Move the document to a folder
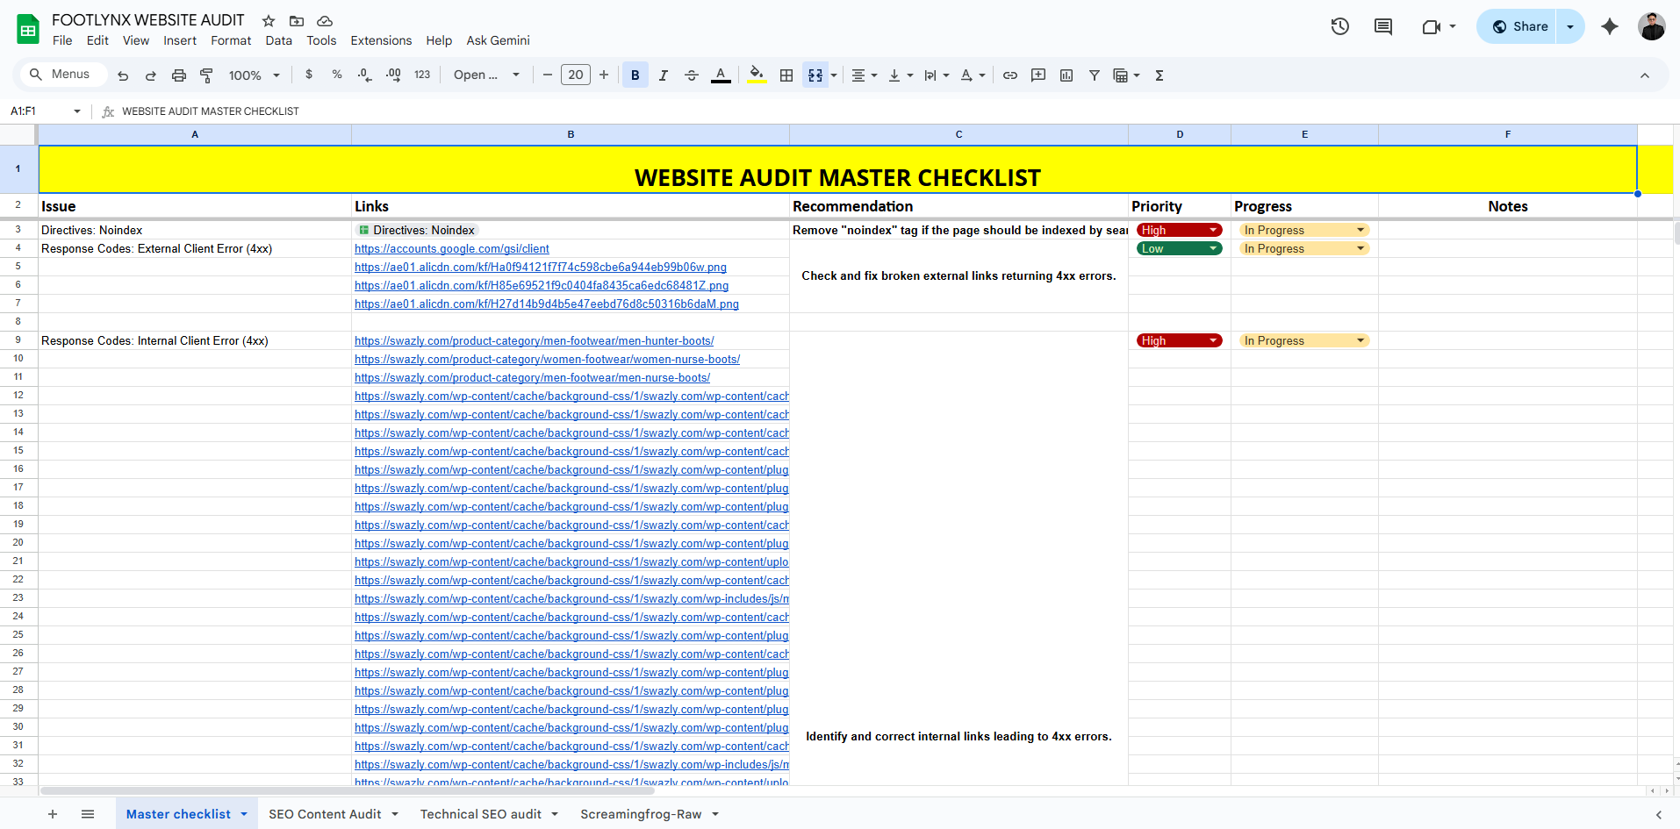 (x=297, y=21)
